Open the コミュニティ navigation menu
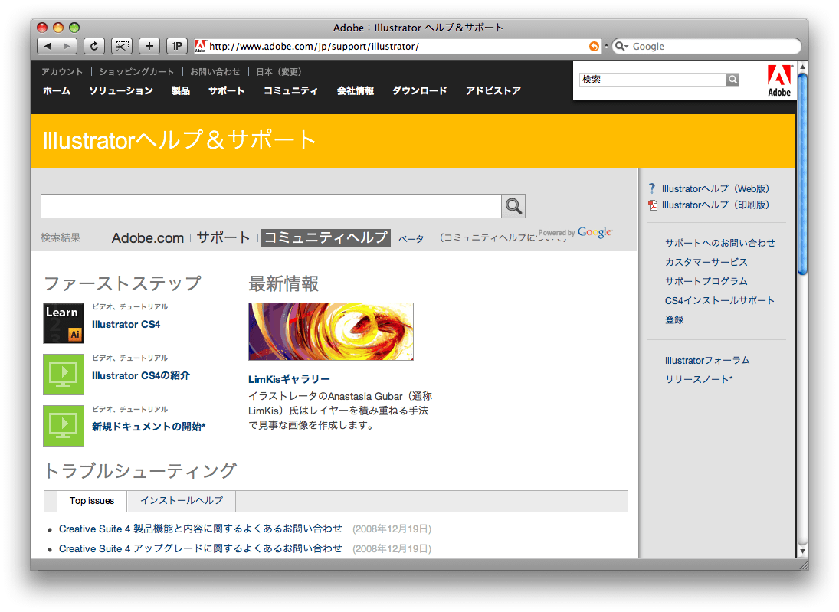The height and width of the screenshot is (612, 839). click(x=290, y=91)
